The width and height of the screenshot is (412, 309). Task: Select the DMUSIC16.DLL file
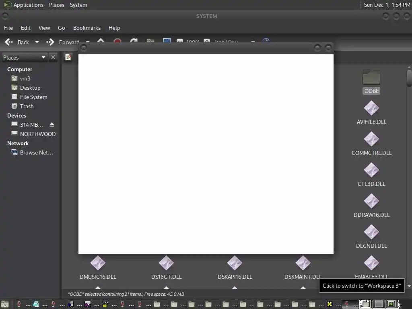coord(98,268)
